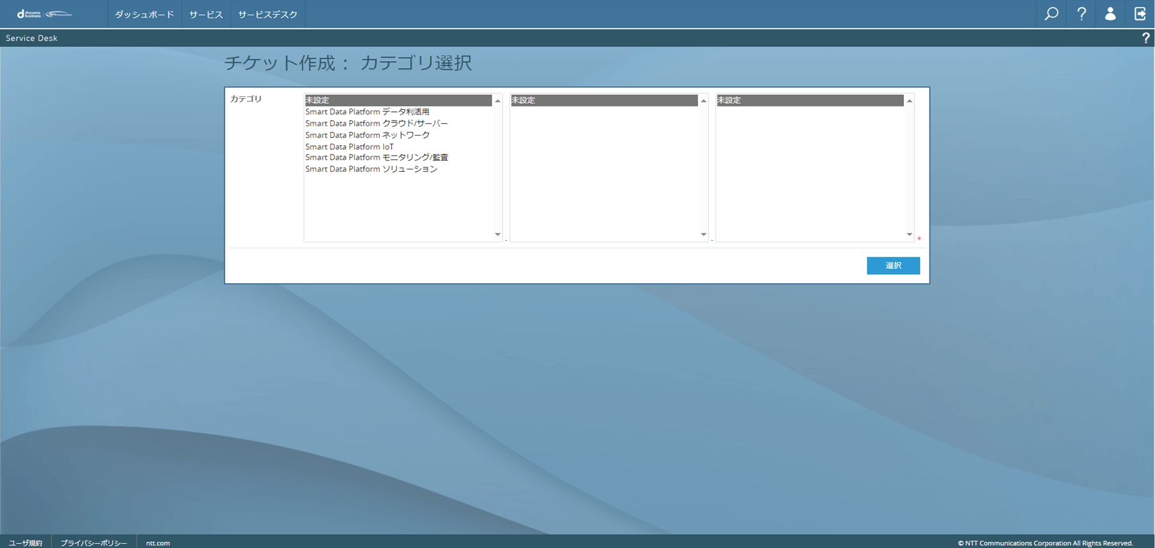Open the user profile icon

tap(1110, 14)
